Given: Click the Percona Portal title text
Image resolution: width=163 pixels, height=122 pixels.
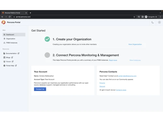Looking at the screenshot, I should 14,22.
